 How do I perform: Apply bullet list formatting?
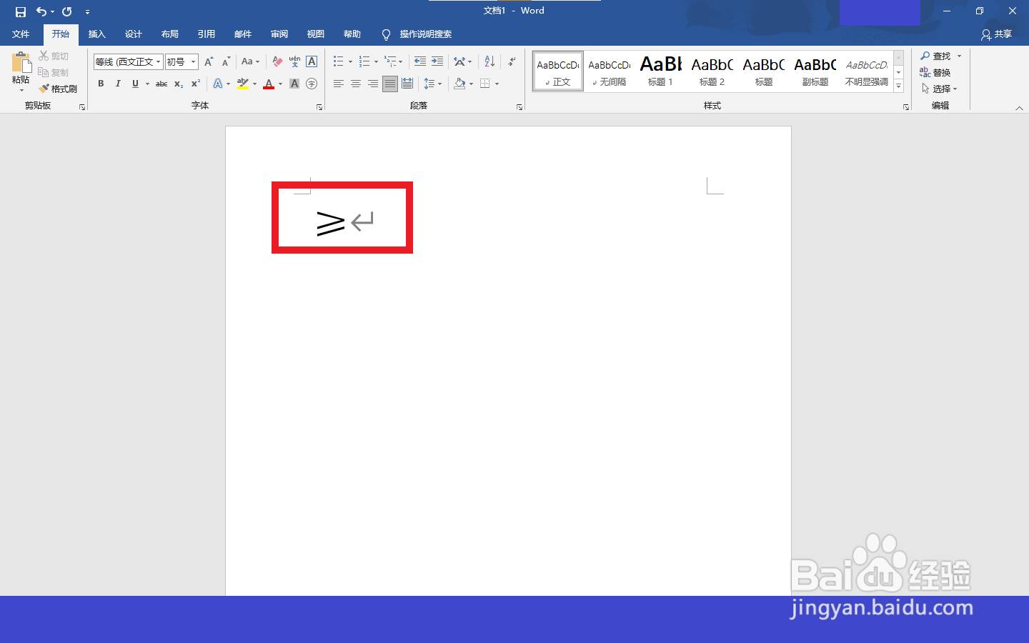(x=339, y=62)
